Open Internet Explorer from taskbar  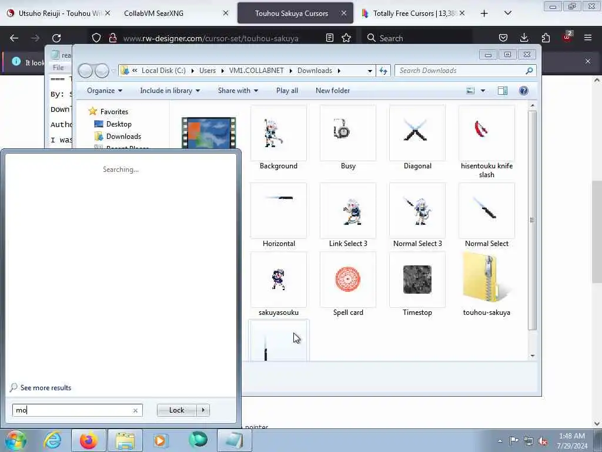52,440
